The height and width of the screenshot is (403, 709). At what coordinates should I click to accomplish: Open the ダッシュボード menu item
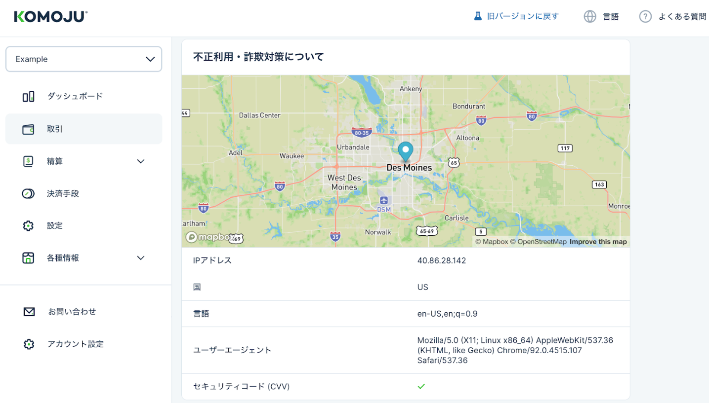click(x=75, y=96)
